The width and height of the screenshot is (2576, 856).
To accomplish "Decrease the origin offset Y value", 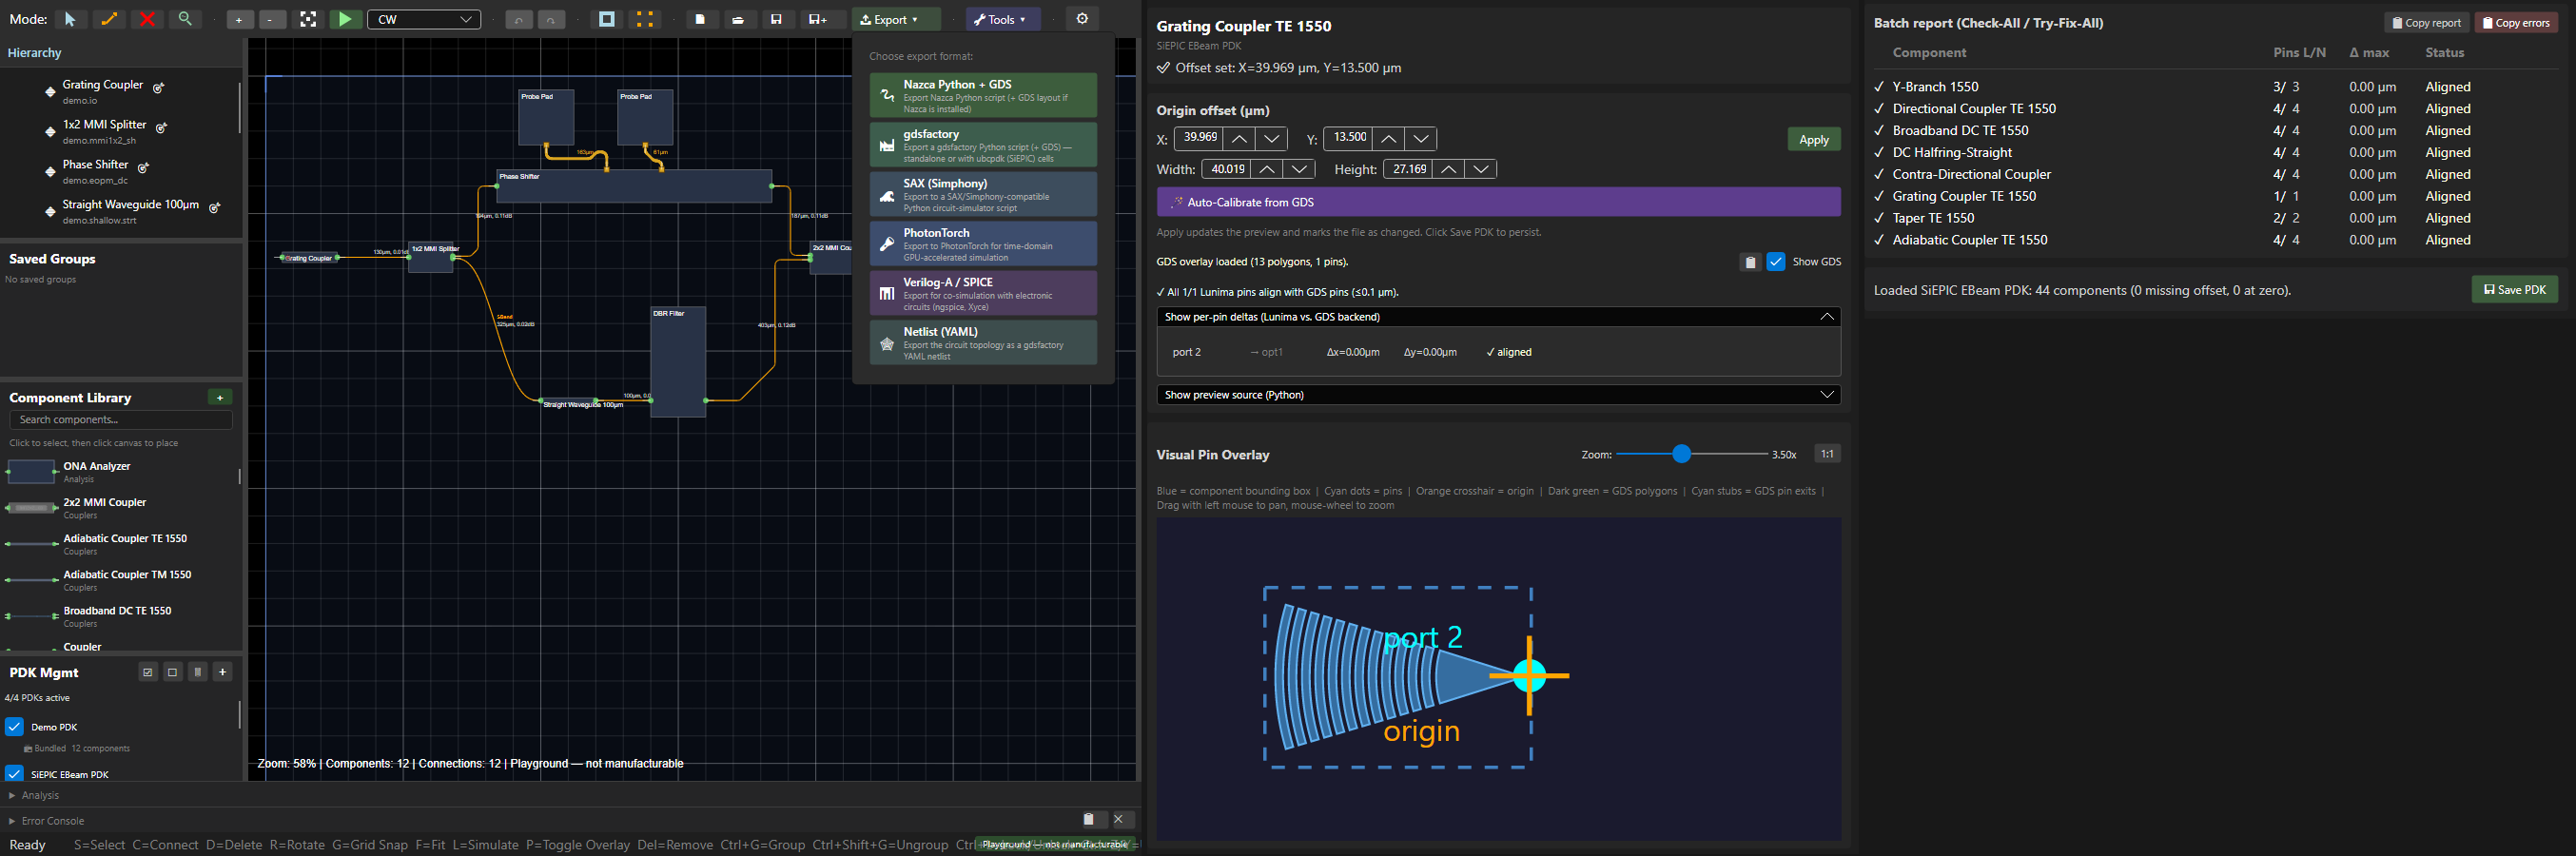I will coord(1421,139).
